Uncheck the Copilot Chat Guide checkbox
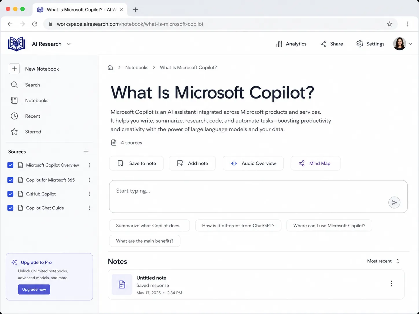This screenshot has width=419, height=314. [10, 208]
